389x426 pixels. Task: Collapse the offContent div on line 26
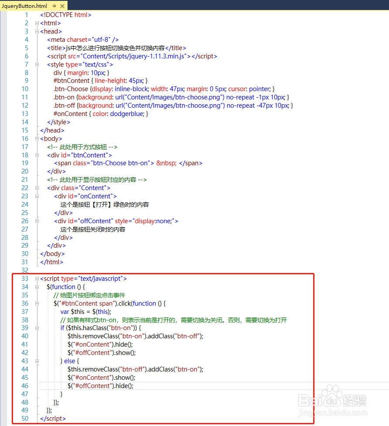tap(37, 221)
